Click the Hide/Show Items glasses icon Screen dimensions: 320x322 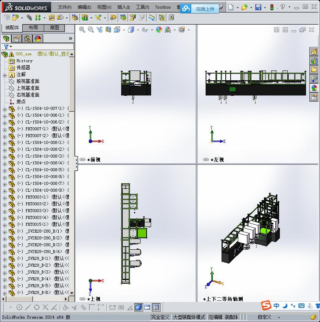tap(145, 30)
